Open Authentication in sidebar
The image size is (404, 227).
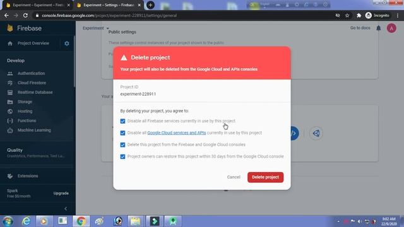(31, 73)
